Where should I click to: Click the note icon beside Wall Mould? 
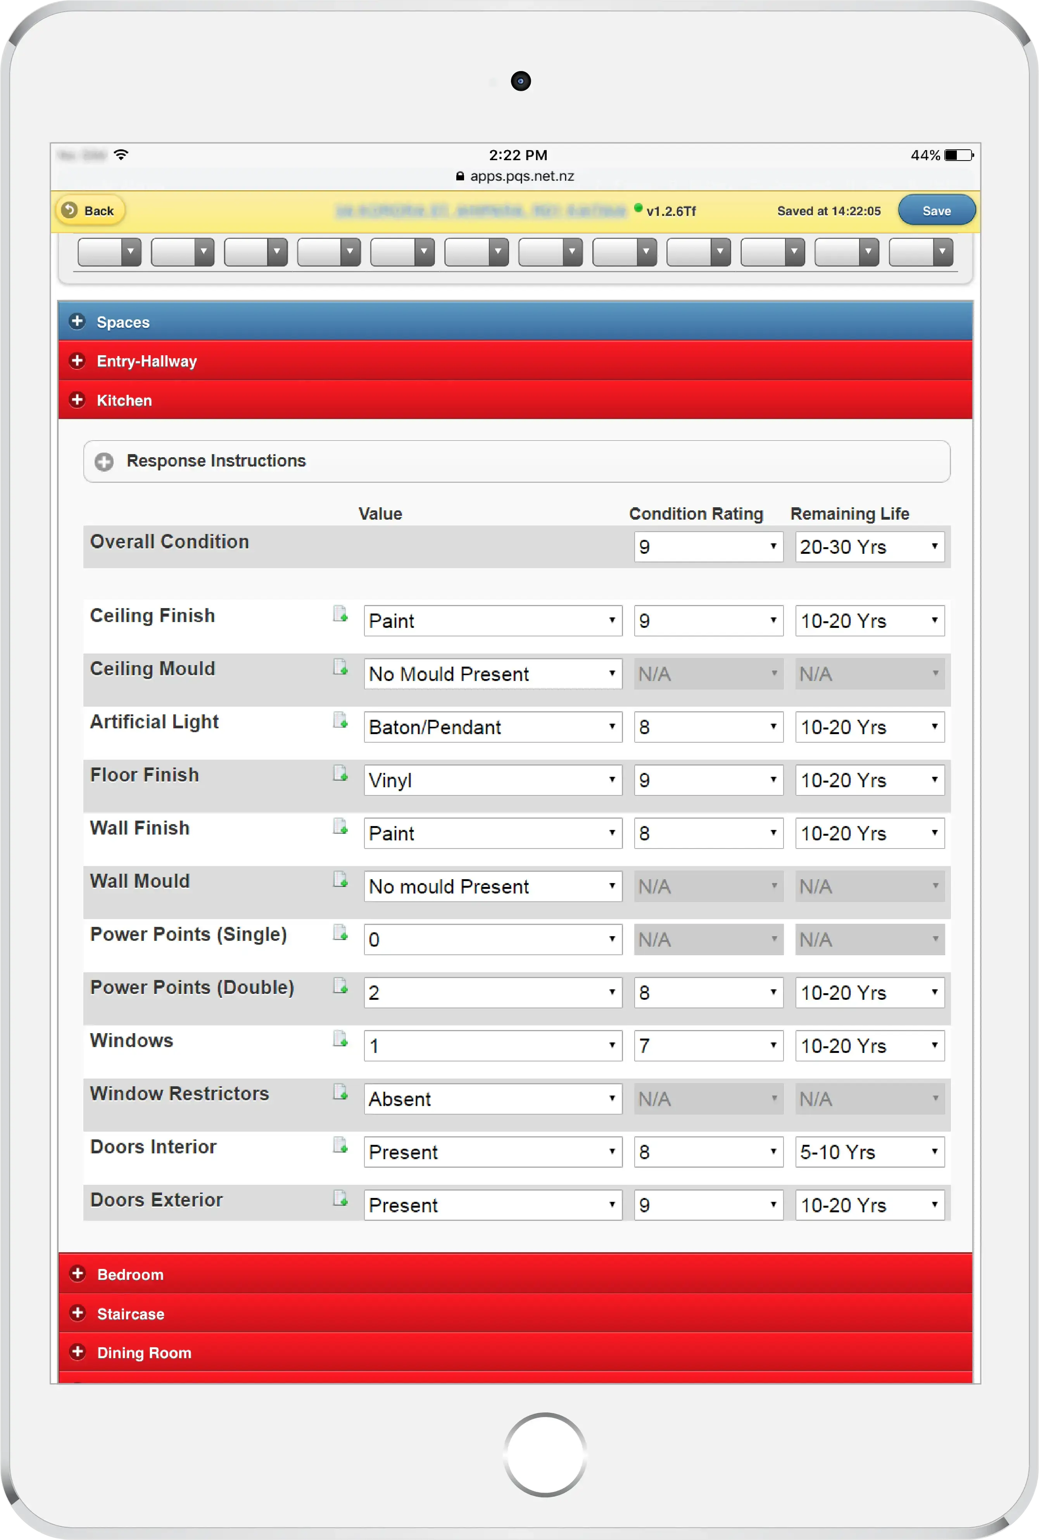coord(340,879)
